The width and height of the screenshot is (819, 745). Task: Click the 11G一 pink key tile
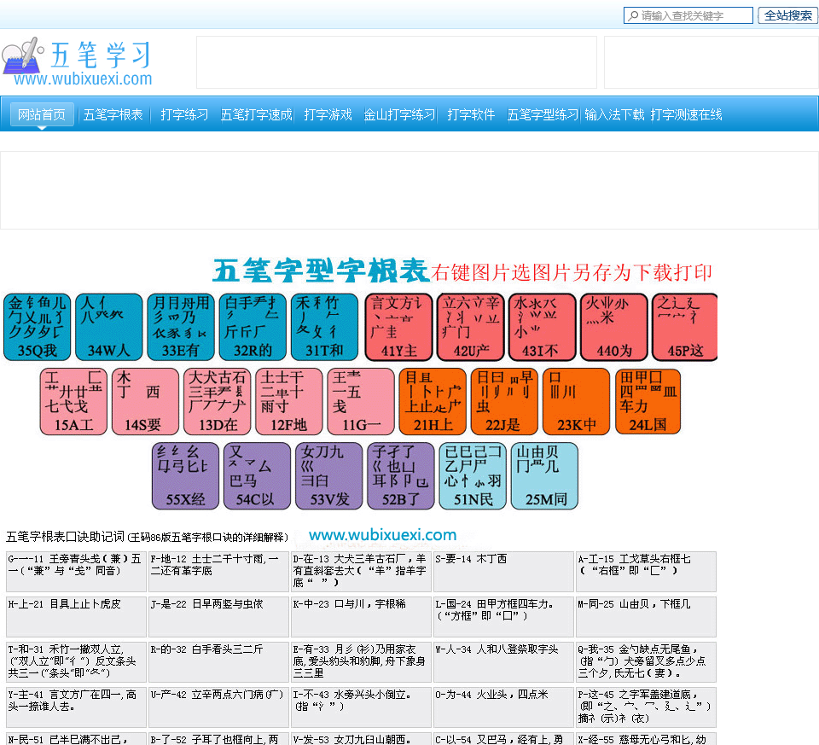coord(361,401)
